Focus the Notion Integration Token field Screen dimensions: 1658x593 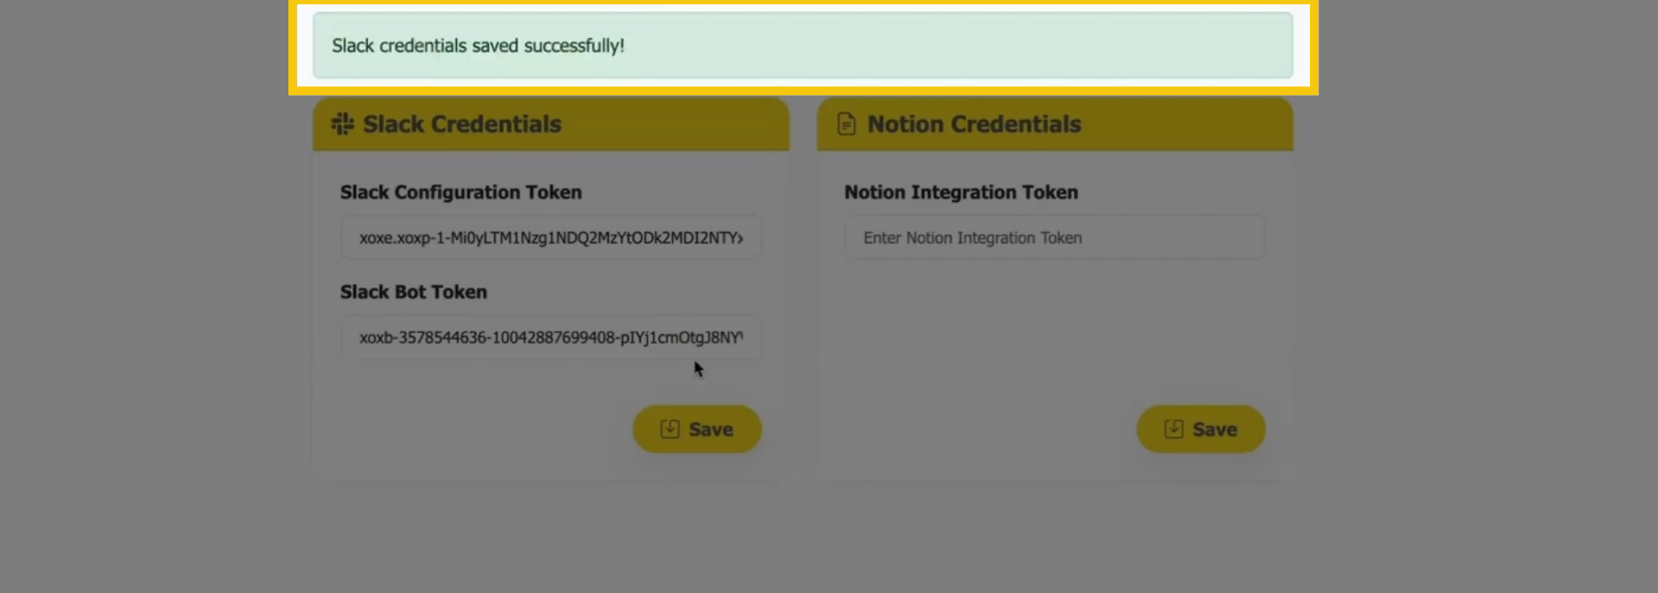tap(1054, 237)
